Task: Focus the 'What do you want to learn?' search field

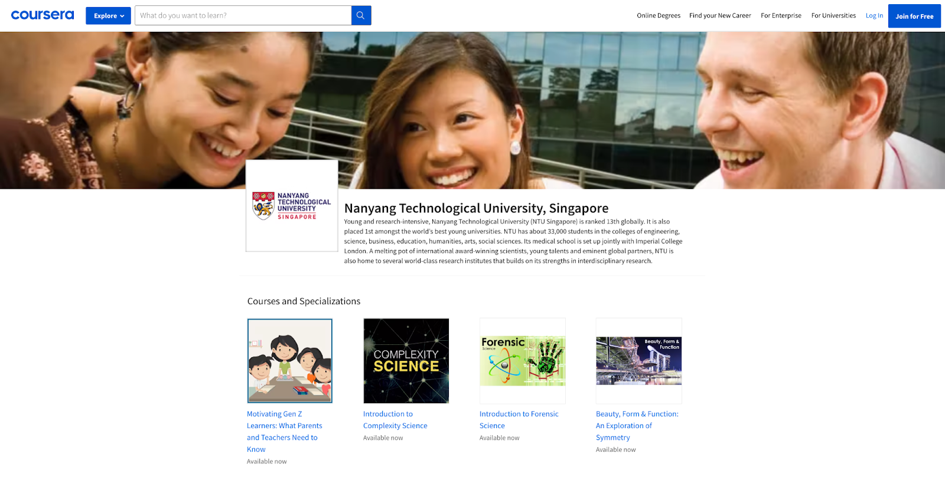Action: point(243,15)
